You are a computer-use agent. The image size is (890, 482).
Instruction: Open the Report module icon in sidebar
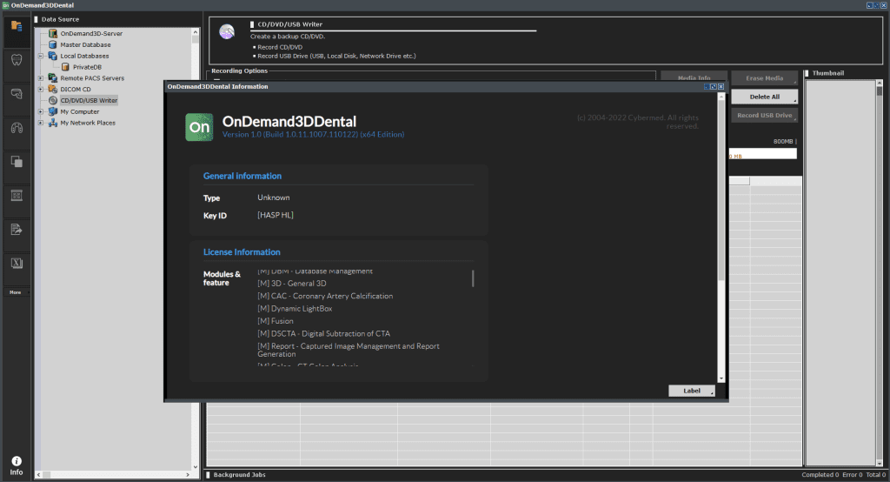(16, 230)
